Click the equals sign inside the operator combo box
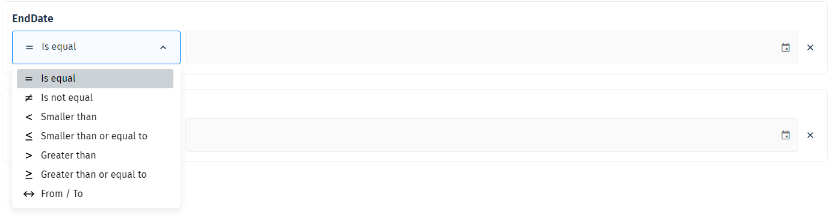The height and width of the screenshot is (218, 835). click(x=29, y=47)
